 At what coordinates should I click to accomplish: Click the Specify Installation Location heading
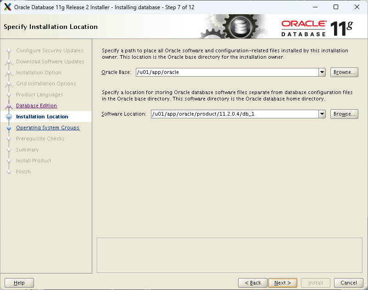tap(50, 27)
